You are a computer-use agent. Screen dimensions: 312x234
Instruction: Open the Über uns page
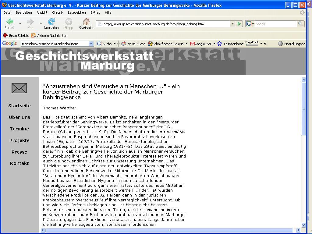coord(19,117)
